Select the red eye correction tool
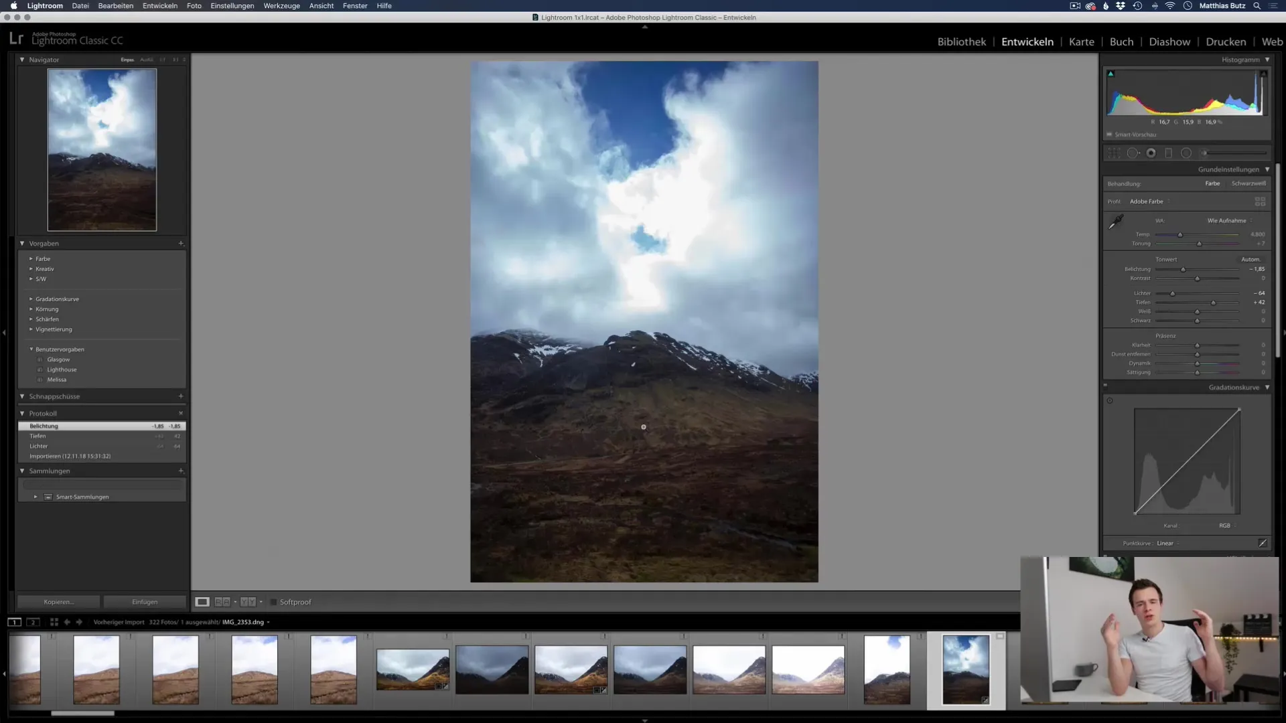 point(1151,153)
